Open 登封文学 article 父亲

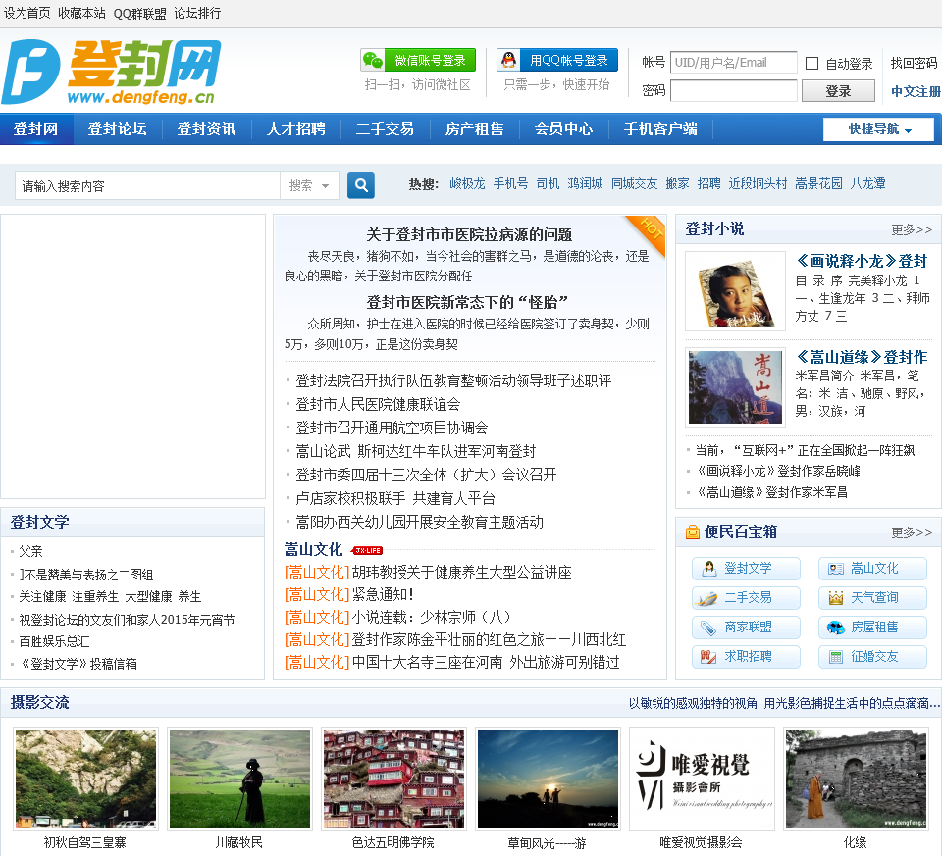coord(30,551)
